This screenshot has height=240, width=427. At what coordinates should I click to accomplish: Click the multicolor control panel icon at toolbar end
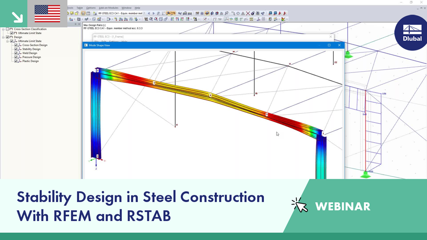click(284, 19)
